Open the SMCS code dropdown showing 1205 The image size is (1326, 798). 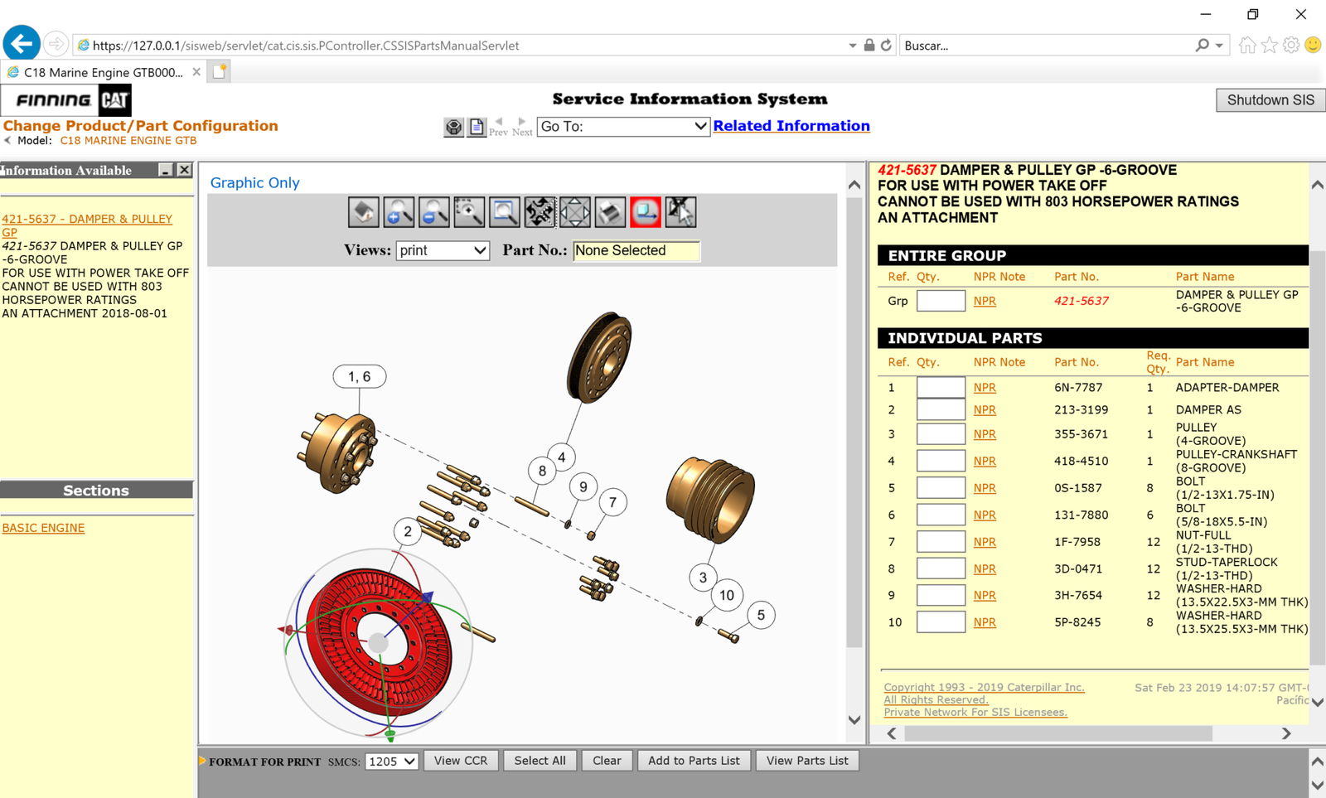point(391,761)
